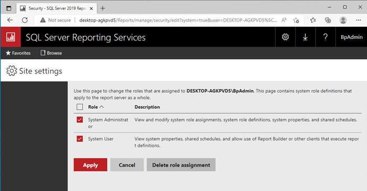Click the Read aloud icon
Screen dimensions: 367x191
[284, 20]
